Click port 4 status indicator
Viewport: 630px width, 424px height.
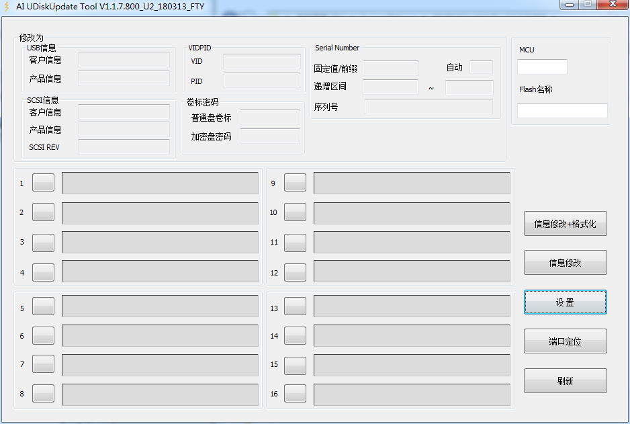click(43, 272)
